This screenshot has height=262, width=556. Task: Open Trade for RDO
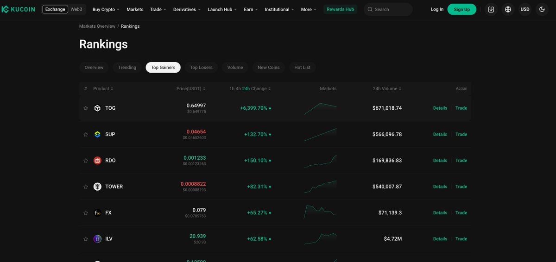coord(461,161)
